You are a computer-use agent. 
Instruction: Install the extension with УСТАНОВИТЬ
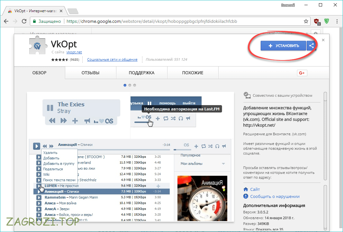tap(283, 46)
